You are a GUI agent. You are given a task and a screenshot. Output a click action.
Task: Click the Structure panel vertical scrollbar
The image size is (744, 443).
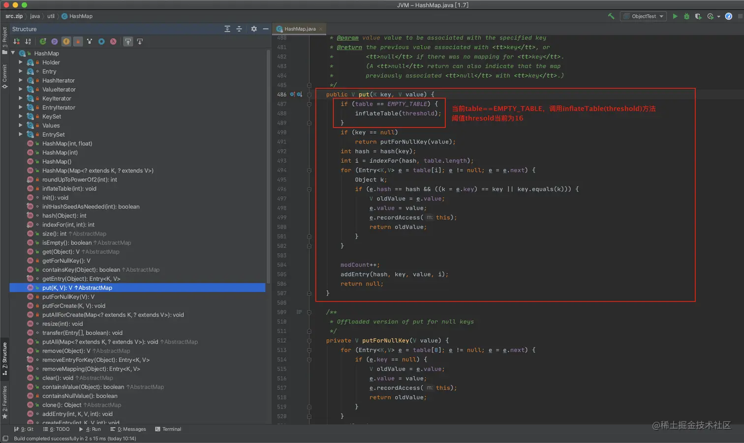(269, 166)
